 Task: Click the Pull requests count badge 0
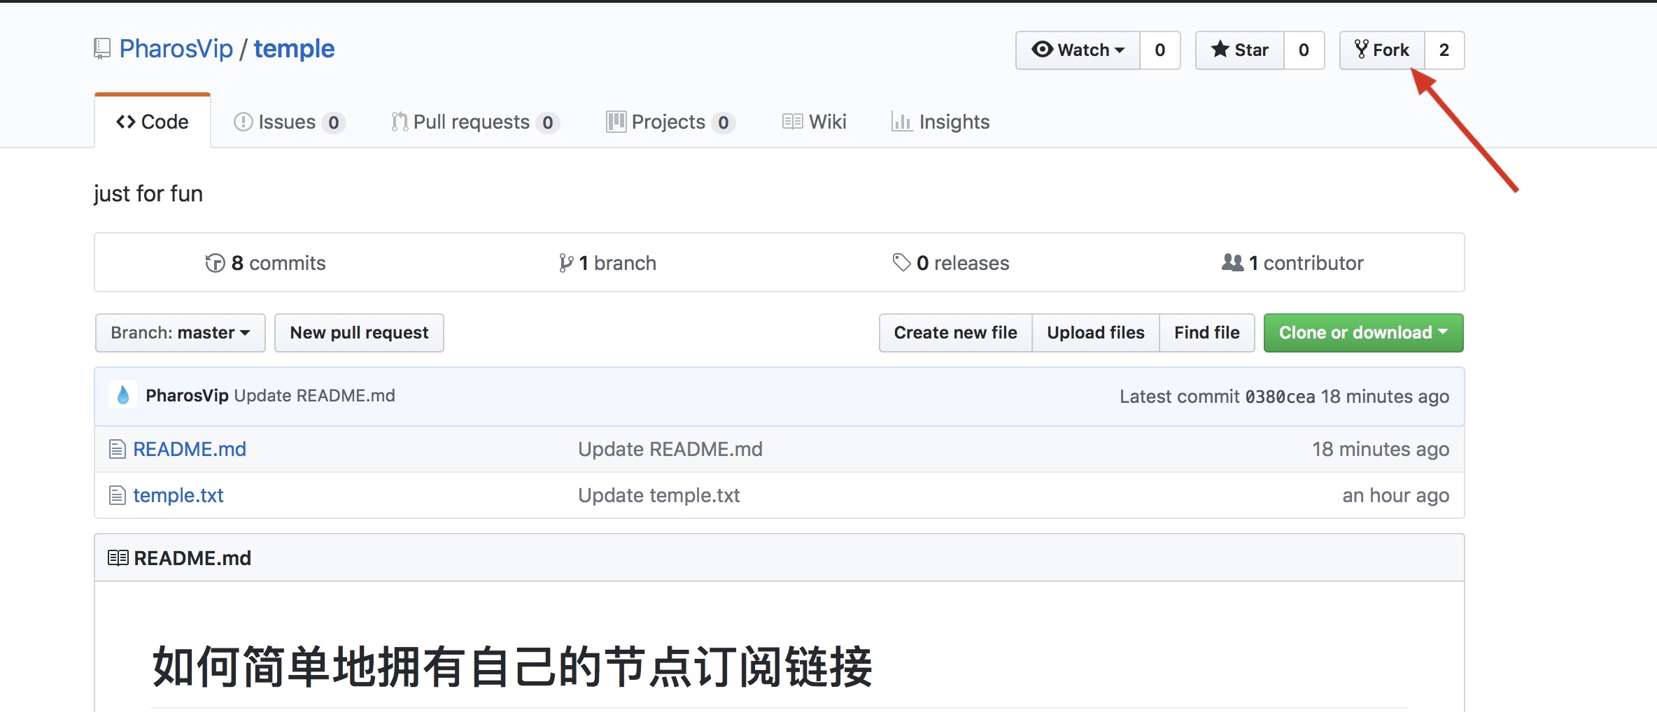click(x=548, y=122)
